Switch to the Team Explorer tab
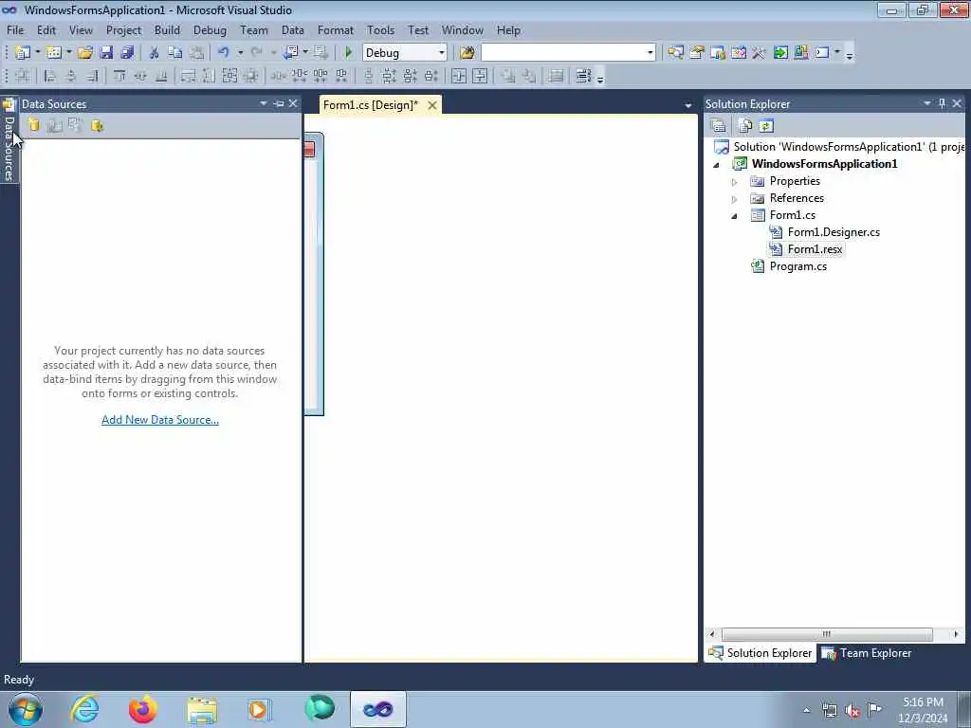This screenshot has height=728, width=971. tap(867, 653)
